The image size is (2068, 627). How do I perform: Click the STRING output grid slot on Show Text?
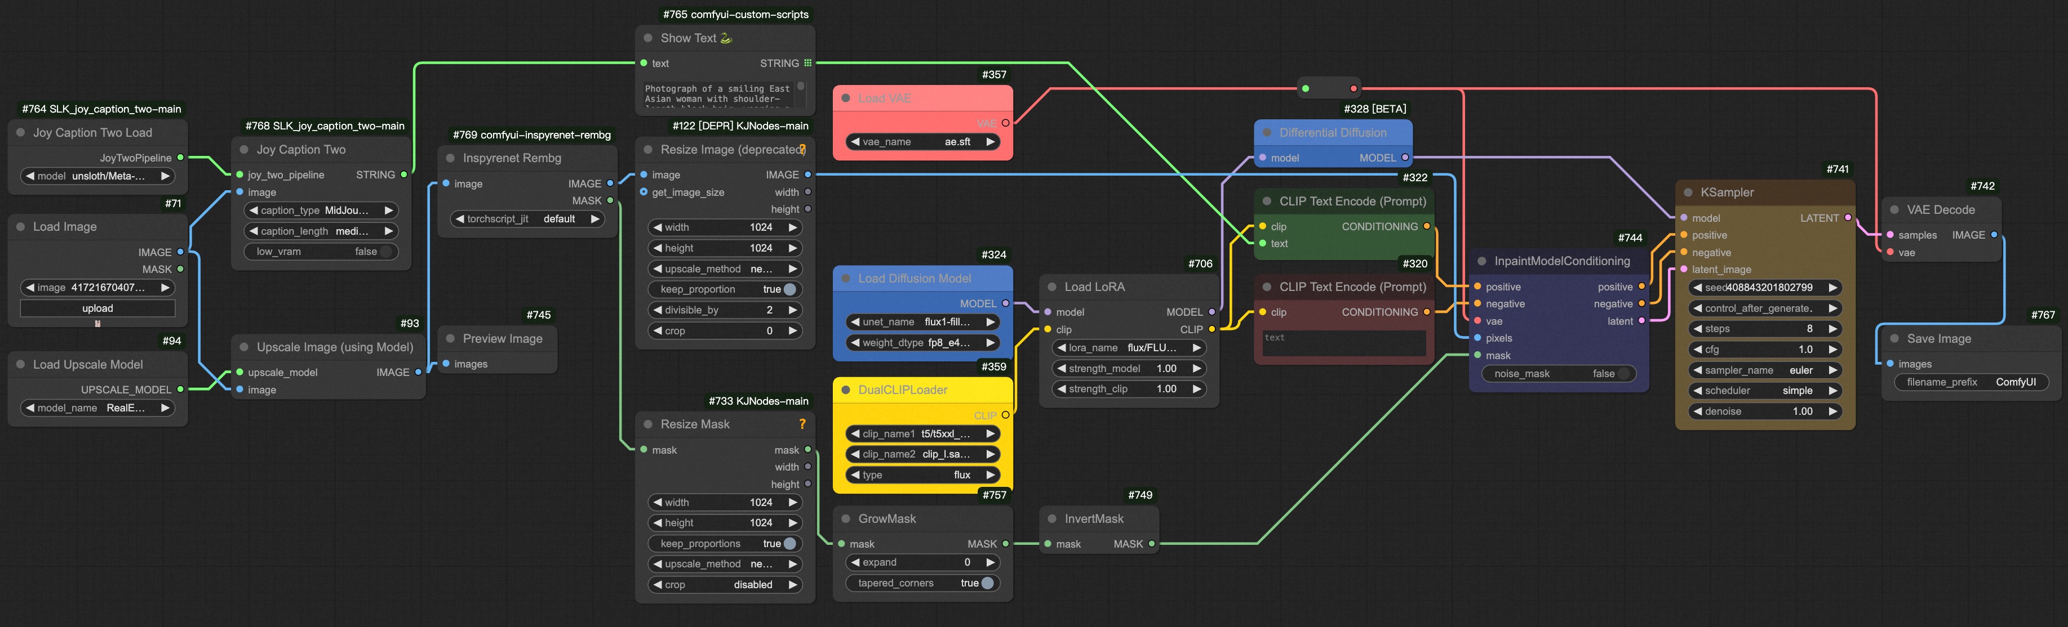807,64
